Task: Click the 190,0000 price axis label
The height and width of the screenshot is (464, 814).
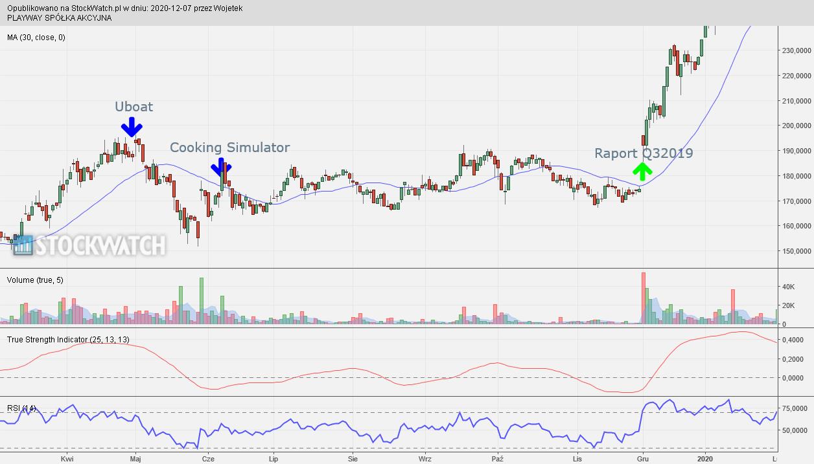Action: (x=797, y=151)
